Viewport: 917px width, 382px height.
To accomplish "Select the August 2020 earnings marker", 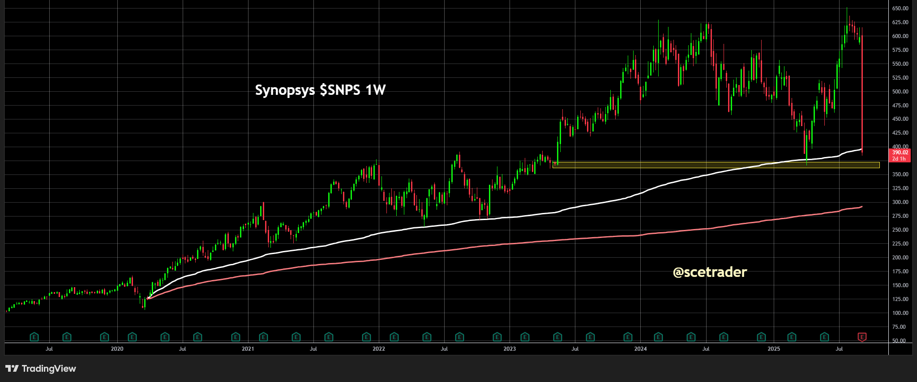I will point(197,337).
